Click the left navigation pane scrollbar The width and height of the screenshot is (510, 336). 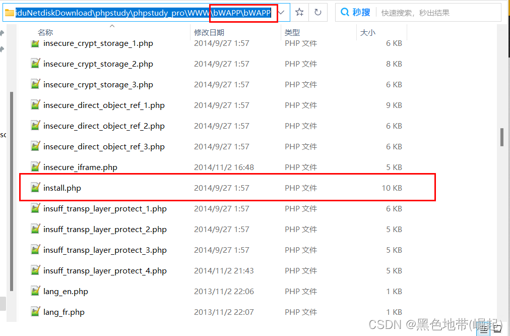coord(12,191)
